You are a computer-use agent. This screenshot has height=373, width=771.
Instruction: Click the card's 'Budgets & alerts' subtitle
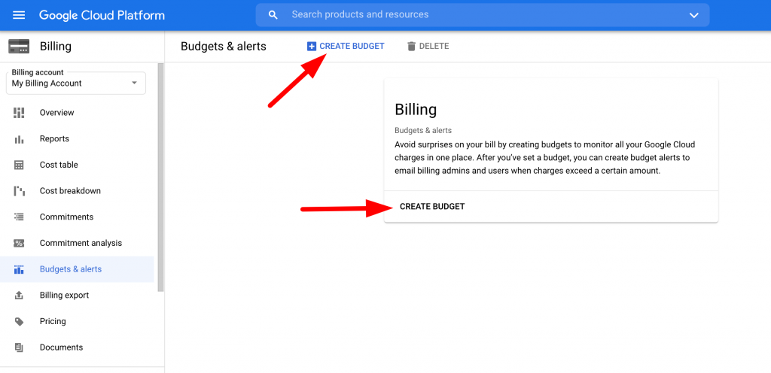423,131
